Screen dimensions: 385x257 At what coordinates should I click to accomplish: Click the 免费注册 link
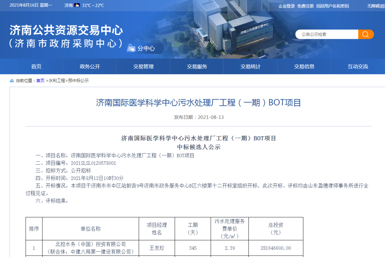[306, 6]
